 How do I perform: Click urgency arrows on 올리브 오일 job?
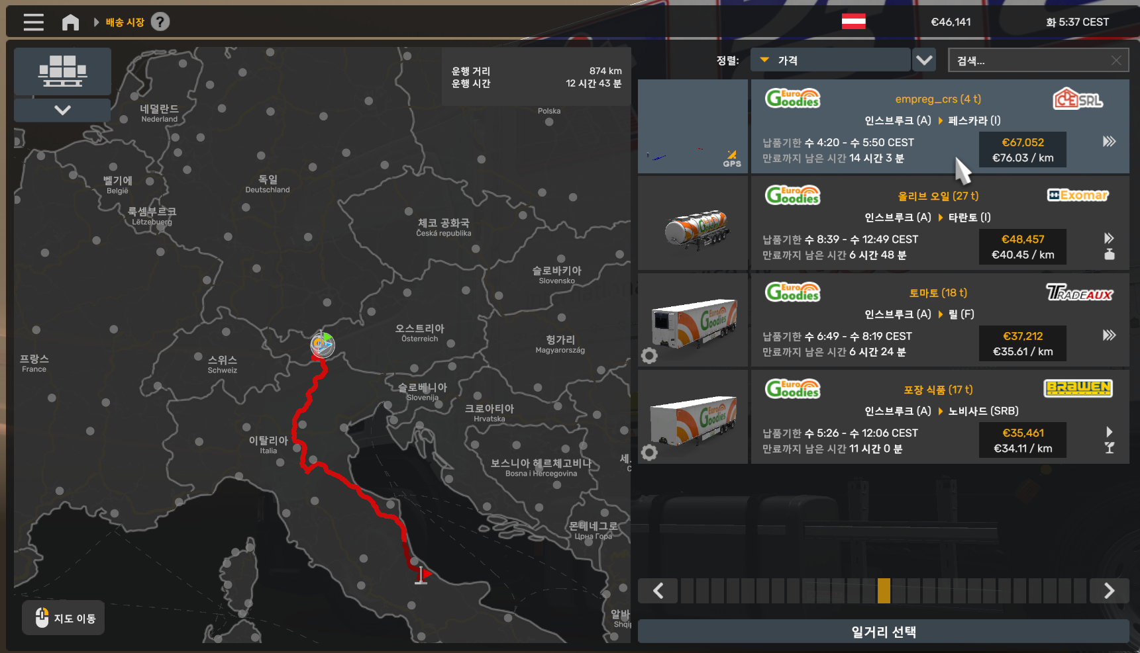(x=1110, y=238)
